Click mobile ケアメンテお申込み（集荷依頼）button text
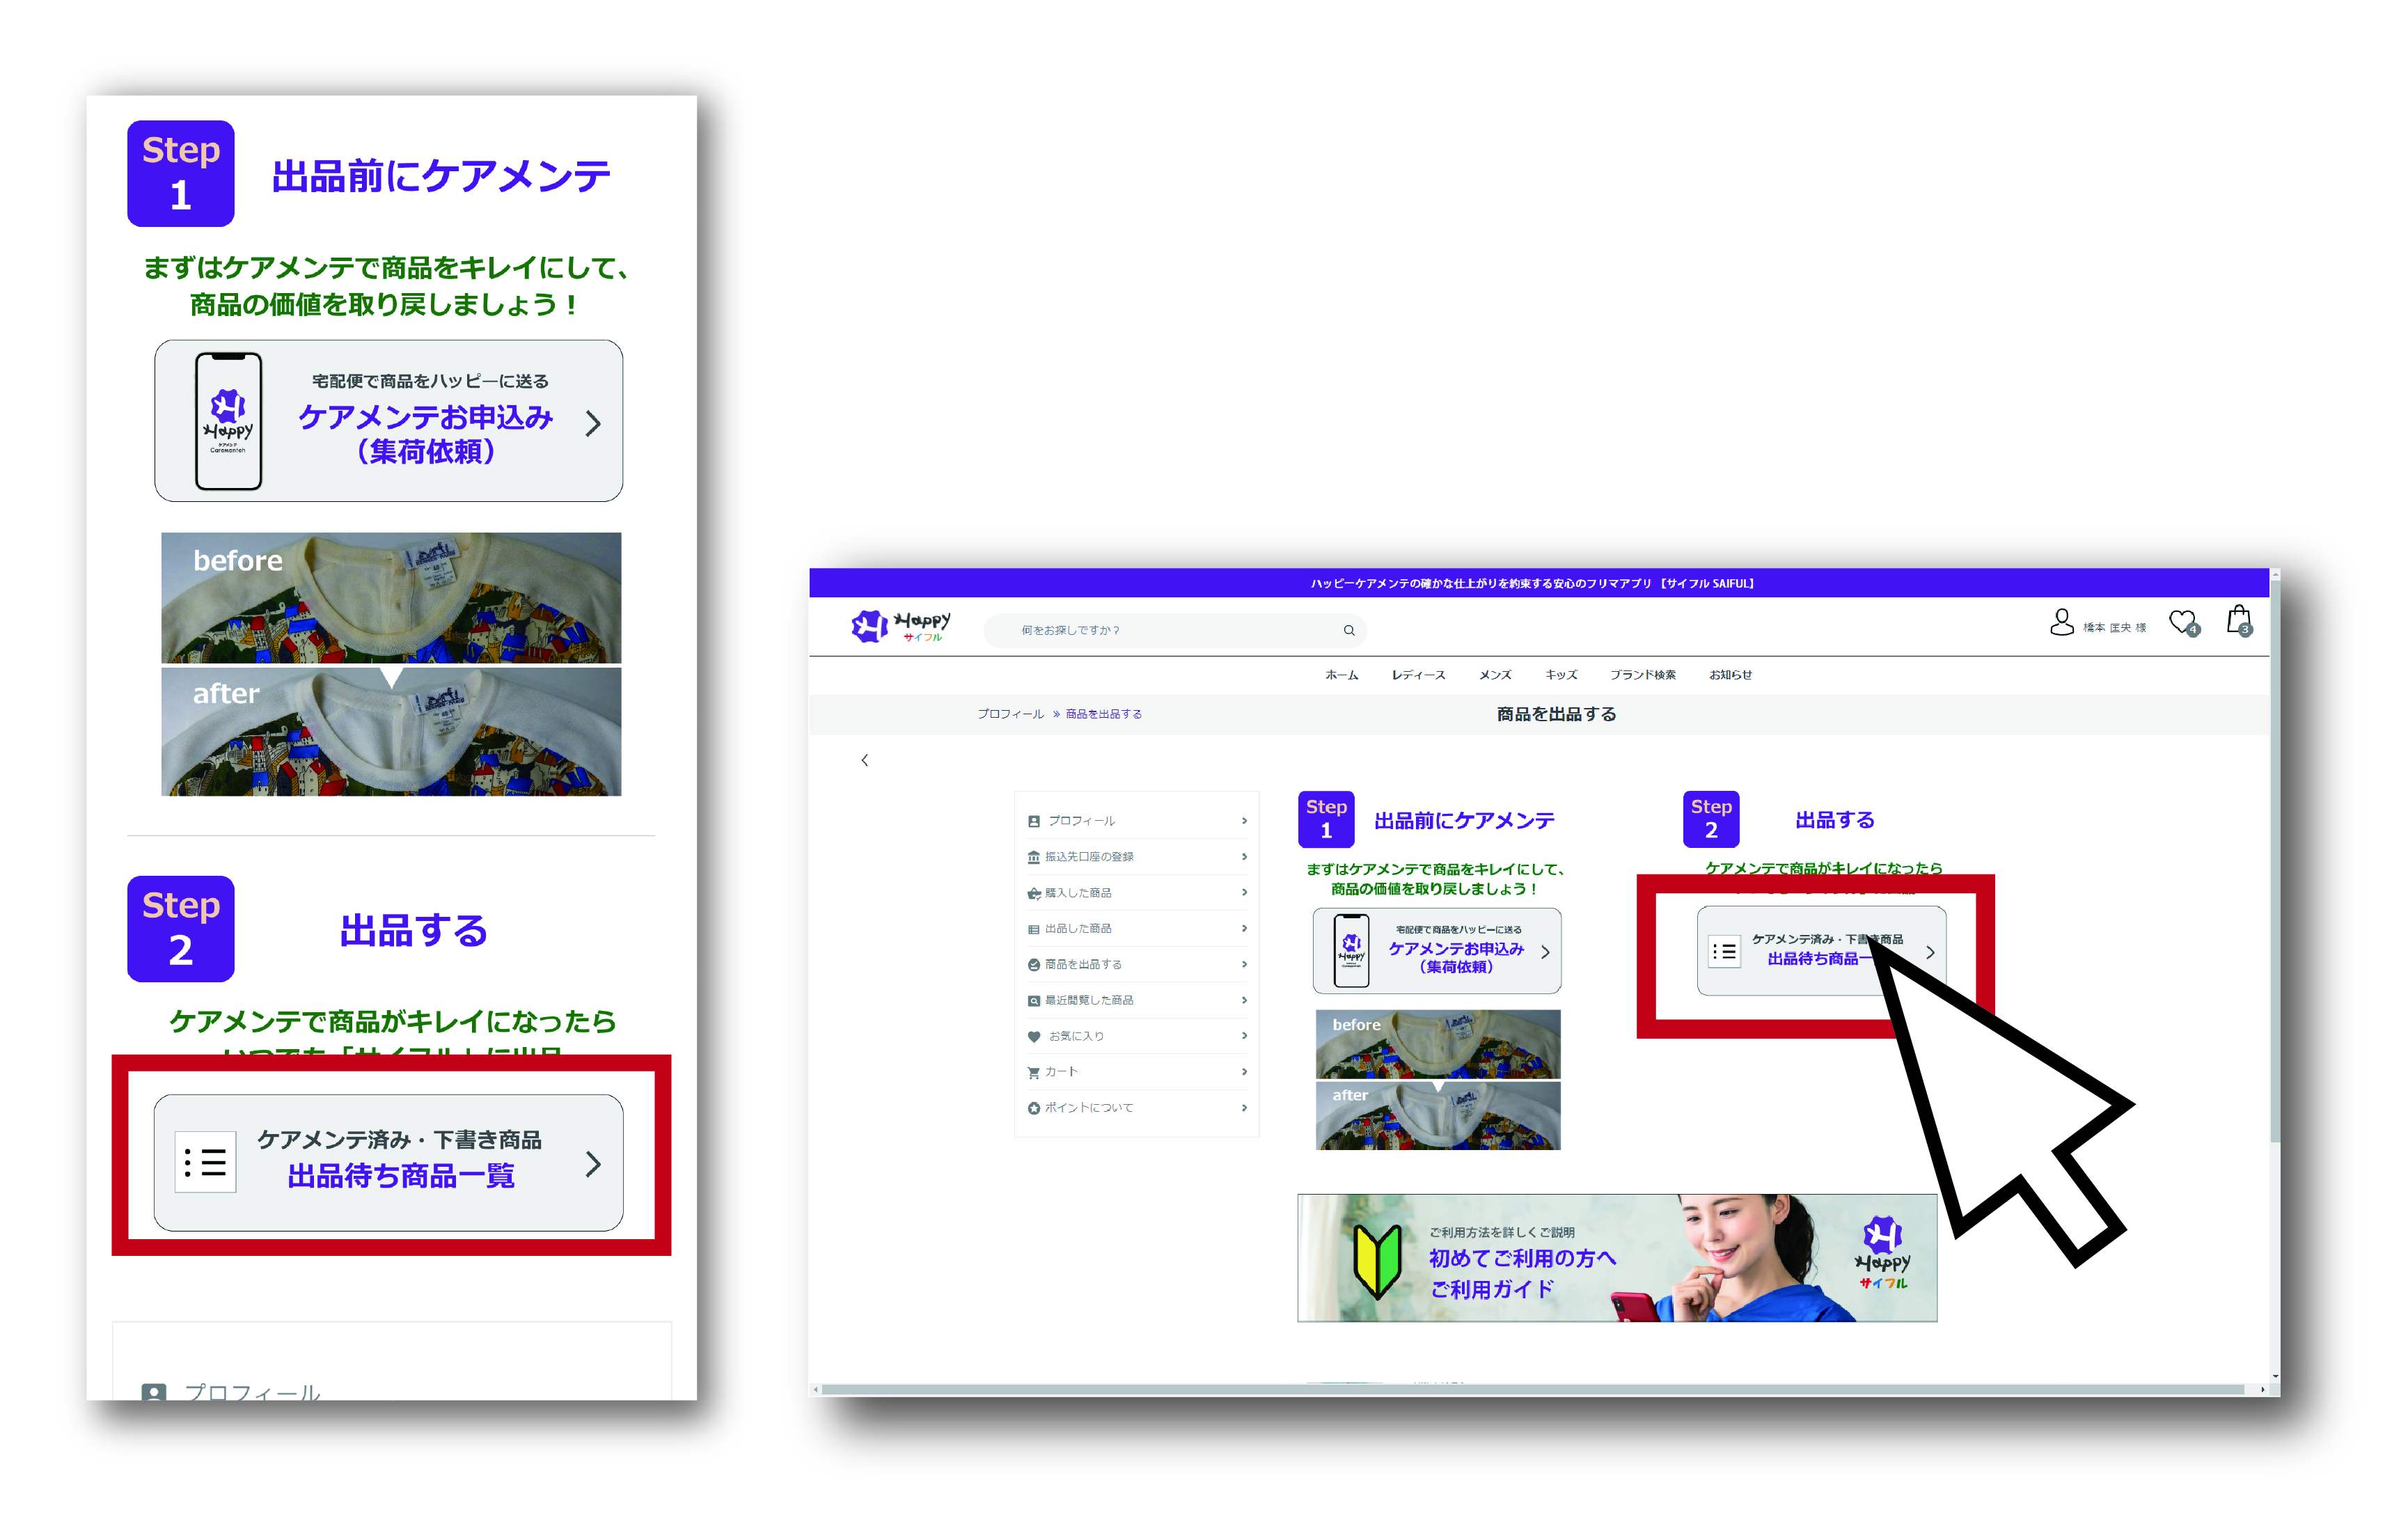 pyautogui.click(x=426, y=434)
